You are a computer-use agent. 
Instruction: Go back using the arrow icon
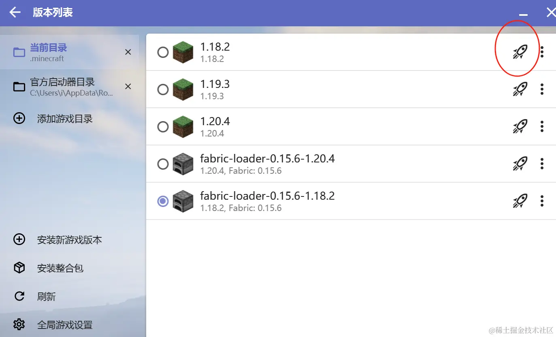tap(15, 13)
